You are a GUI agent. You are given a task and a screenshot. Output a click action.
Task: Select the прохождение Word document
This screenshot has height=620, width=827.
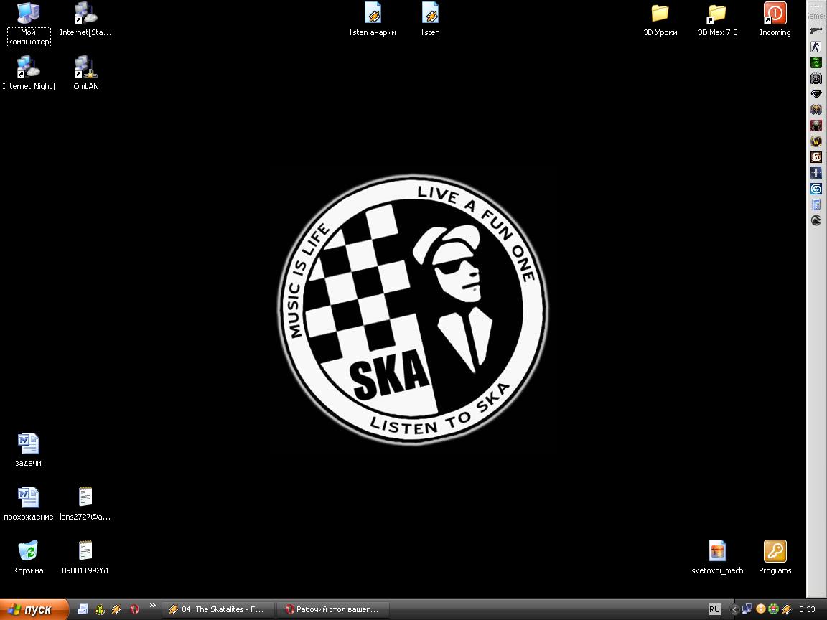(29, 504)
